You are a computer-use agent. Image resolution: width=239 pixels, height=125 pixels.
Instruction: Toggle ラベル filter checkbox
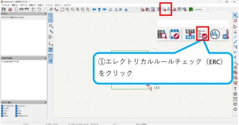(x=16, y=111)
